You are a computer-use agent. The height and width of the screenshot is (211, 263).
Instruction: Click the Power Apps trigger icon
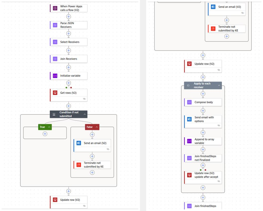click(55, 8)
